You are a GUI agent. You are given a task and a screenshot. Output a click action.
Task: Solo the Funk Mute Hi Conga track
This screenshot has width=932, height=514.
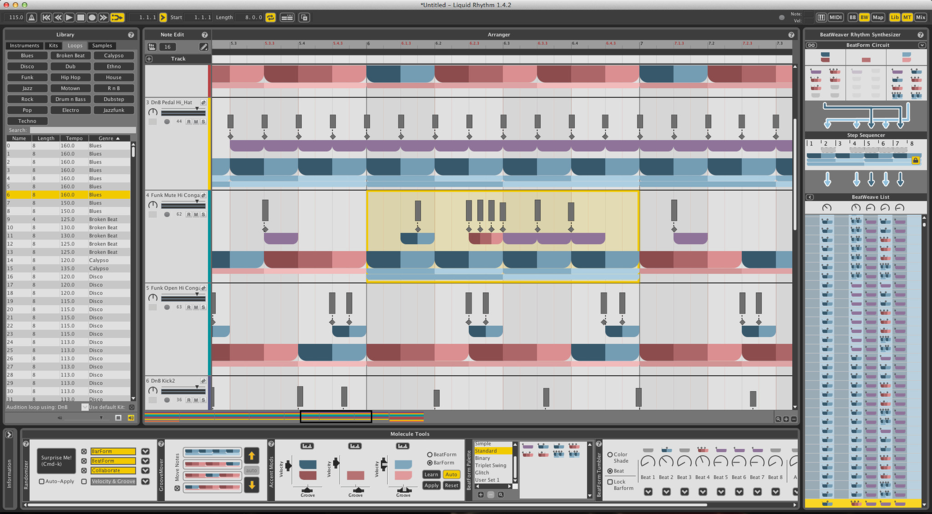(203, 214)
